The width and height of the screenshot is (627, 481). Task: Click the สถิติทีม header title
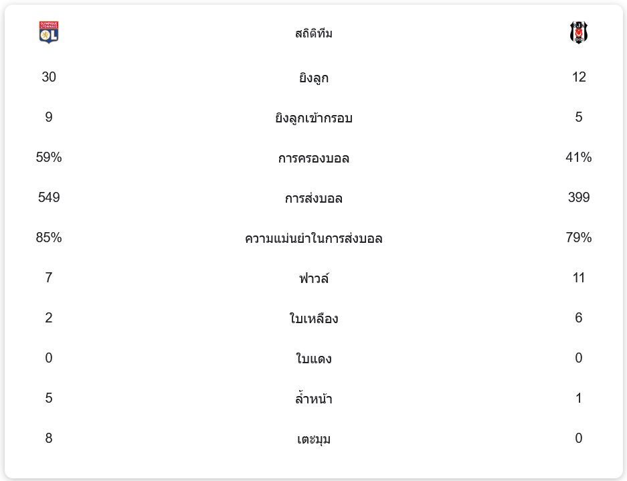pyautogui.click(x=313, y=33)
